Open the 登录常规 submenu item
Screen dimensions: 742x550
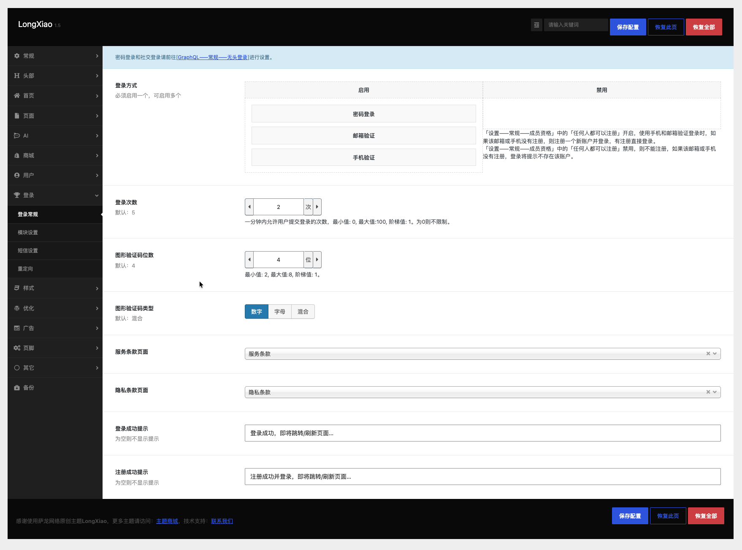55,214
